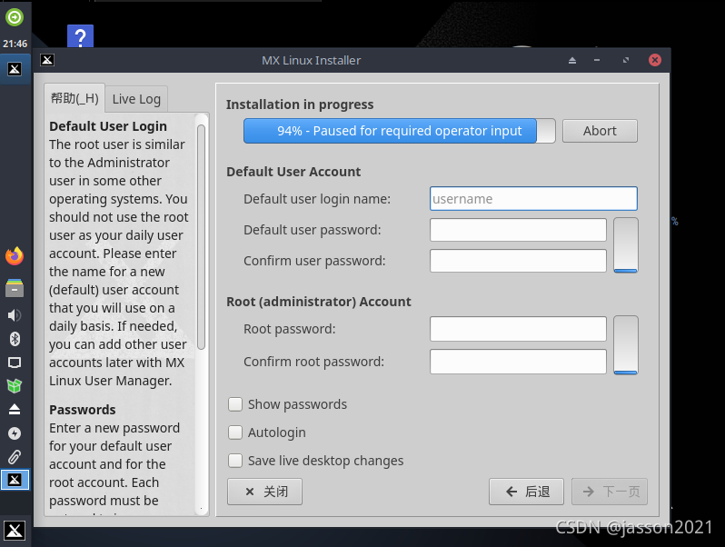Focus the Confirm user password field

click(518, 261)
